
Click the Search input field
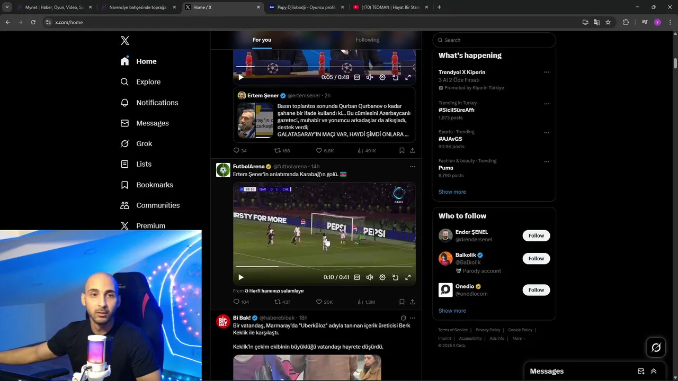click(494, 40)
